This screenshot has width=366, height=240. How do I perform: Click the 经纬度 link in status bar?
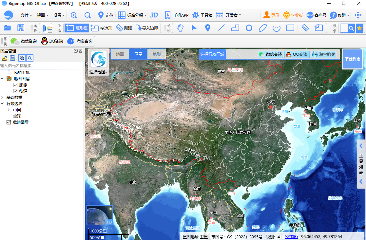tap(291, 237)
